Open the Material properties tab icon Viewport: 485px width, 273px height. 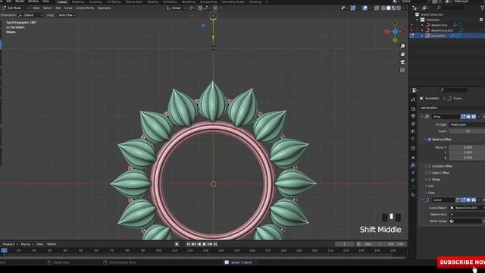[x=413, y=195]
